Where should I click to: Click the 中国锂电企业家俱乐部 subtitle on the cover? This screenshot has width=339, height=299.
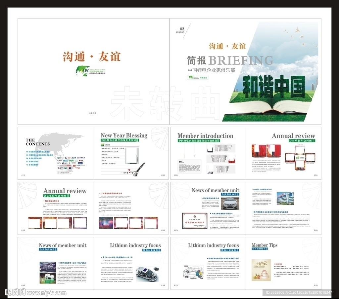[211, 70]
